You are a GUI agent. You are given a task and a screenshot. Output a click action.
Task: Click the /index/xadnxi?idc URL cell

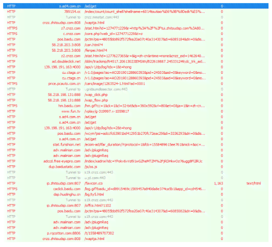tap(143, 161)
